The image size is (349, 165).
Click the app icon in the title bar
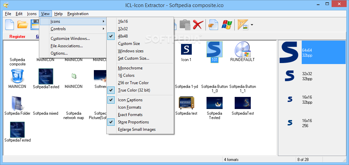click(6, 5)
